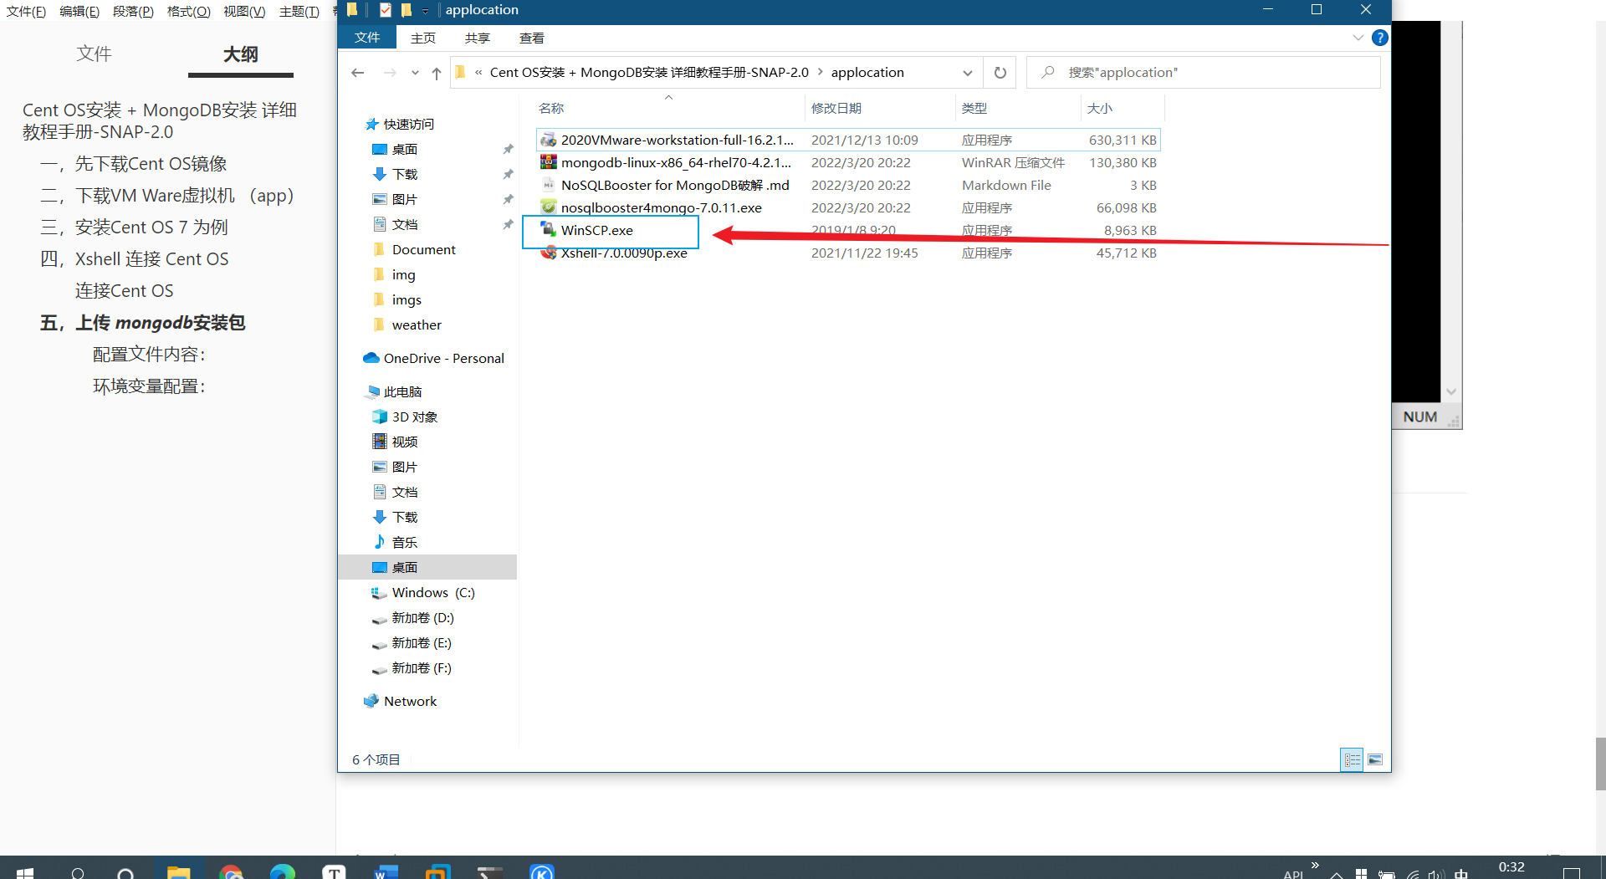Sort files by 修改日期 column header
Screen dimensions: 1606x879
click(881, 108)
